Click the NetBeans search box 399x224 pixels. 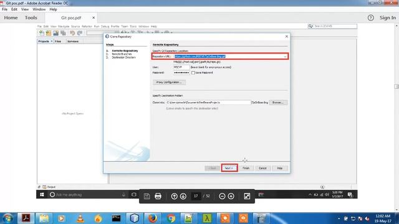click(332, 26)
